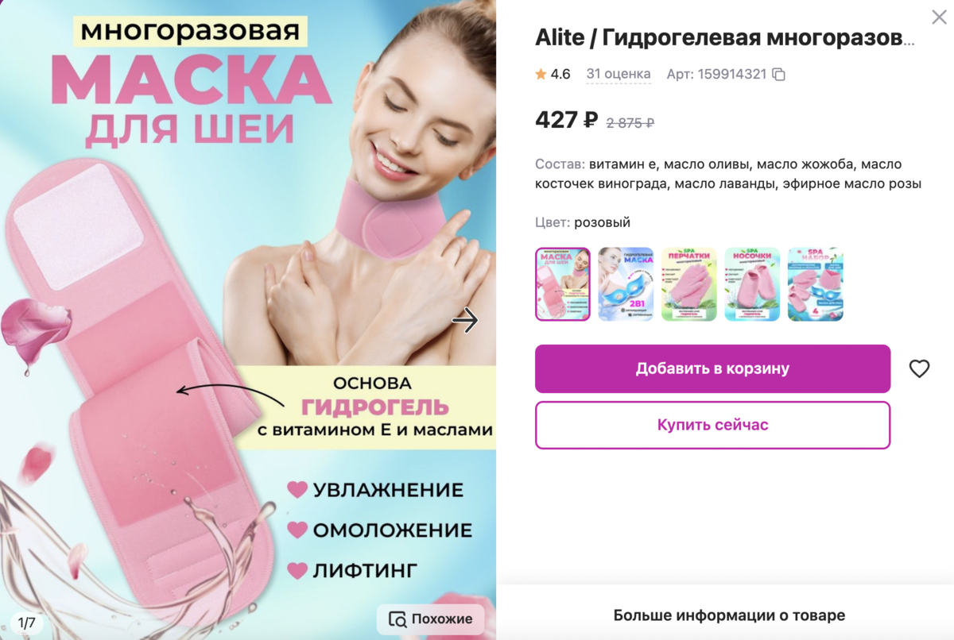Expand Больше информации о товаре
954x640 pixels.
pyautogui.click(x=729, y=615)
